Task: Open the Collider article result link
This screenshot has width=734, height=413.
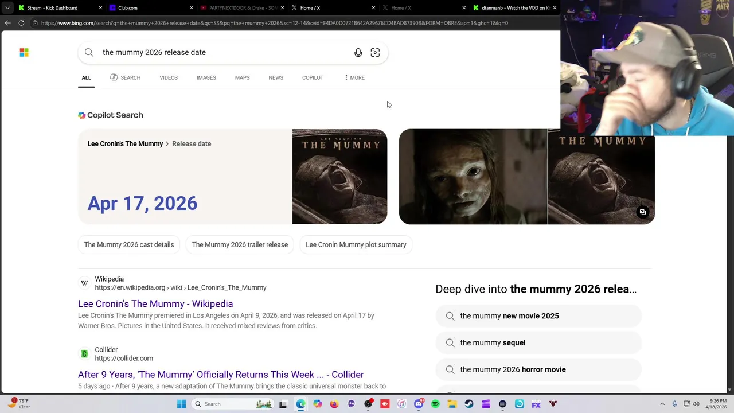Action: 221,375
